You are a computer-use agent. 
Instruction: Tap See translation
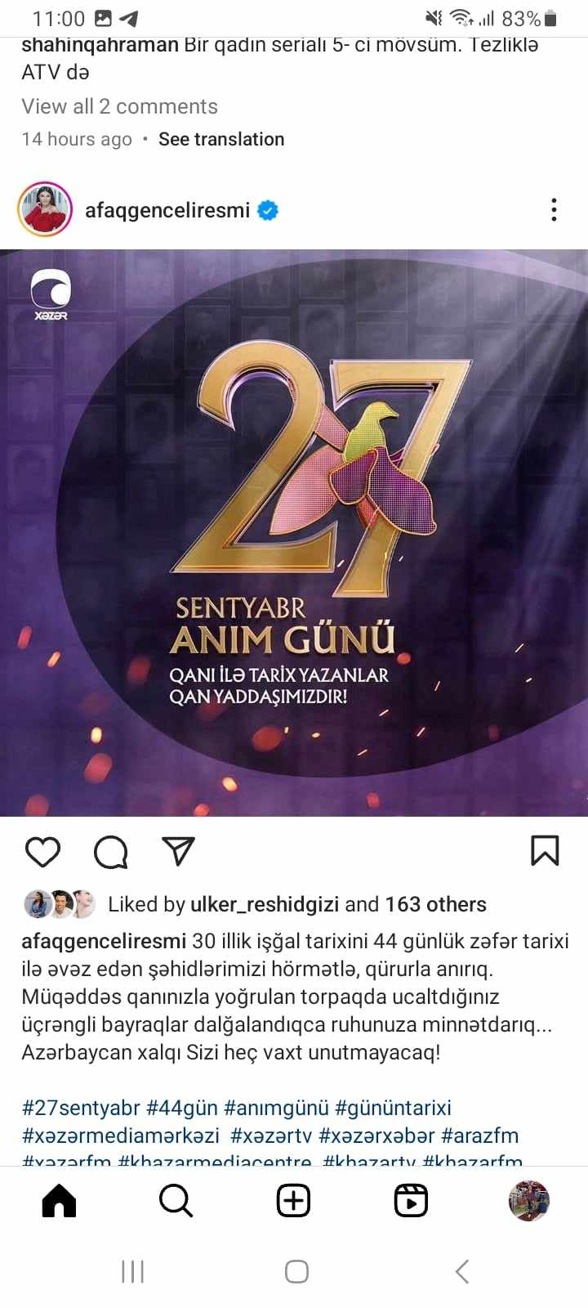tap(221, 139)
